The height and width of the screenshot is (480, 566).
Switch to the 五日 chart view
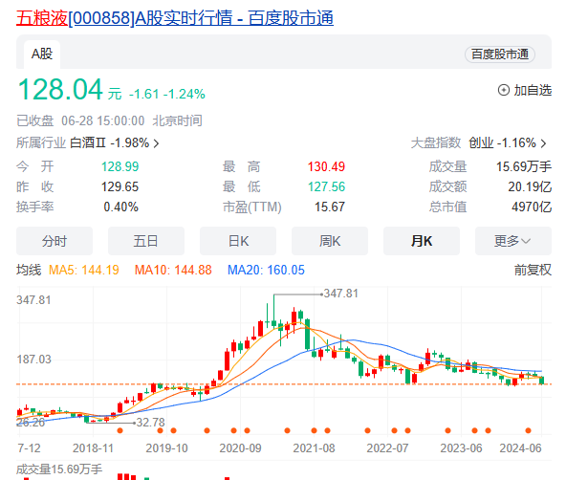pyautogui.click(x=146, y=241)
